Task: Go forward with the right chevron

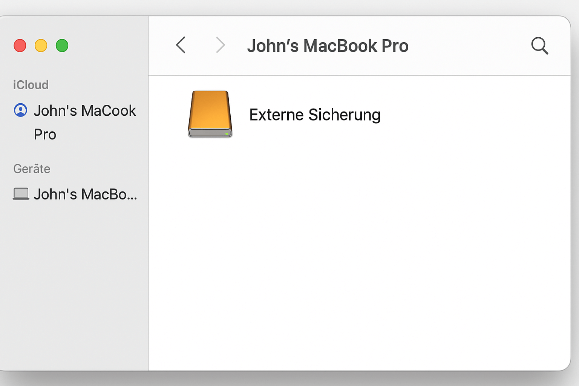Action: [221, 45]
